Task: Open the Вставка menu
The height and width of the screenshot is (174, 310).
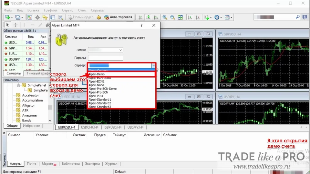Action: [33, 10]
